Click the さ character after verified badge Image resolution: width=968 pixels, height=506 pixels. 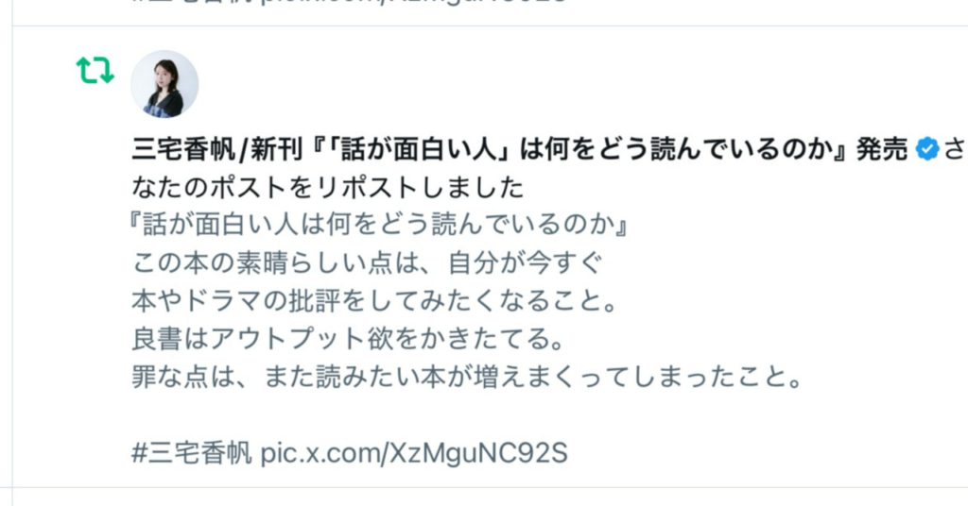(x=955, y=149)
